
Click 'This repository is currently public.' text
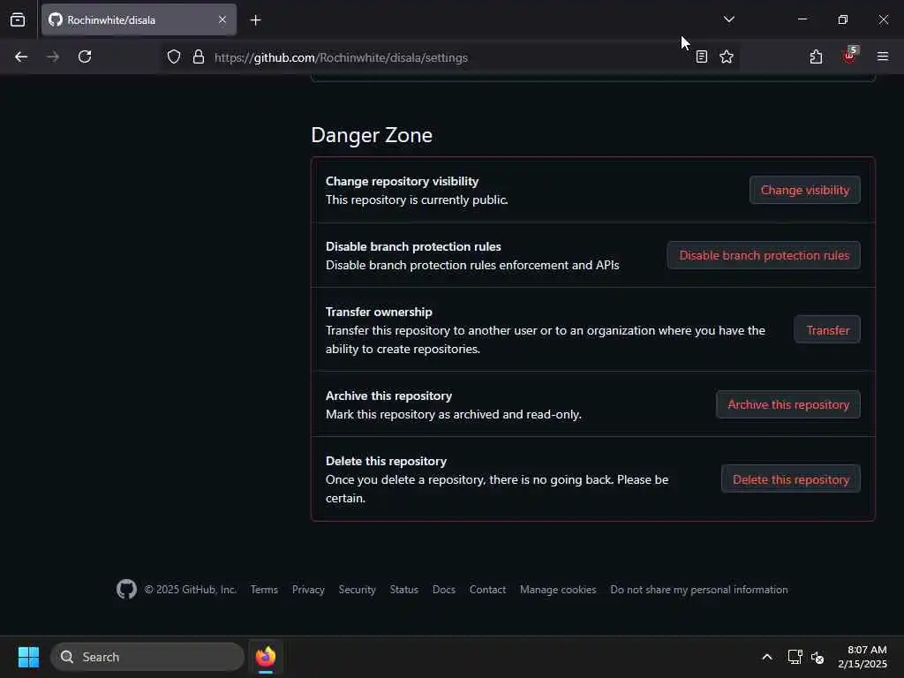click(417, 200)
